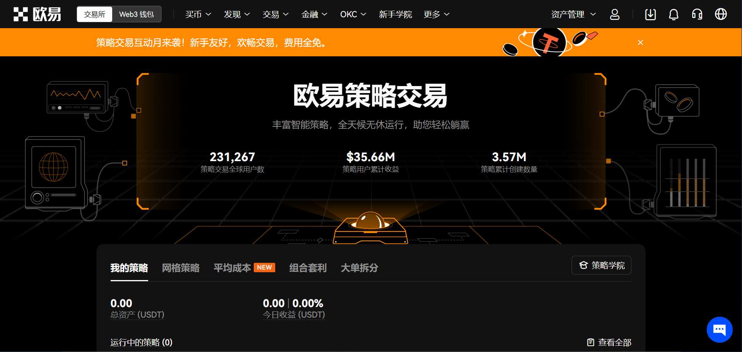This screenshot has height=352, width=742.
Task: Click the 今日收益 (USDT) label
Action: point(294,315)
